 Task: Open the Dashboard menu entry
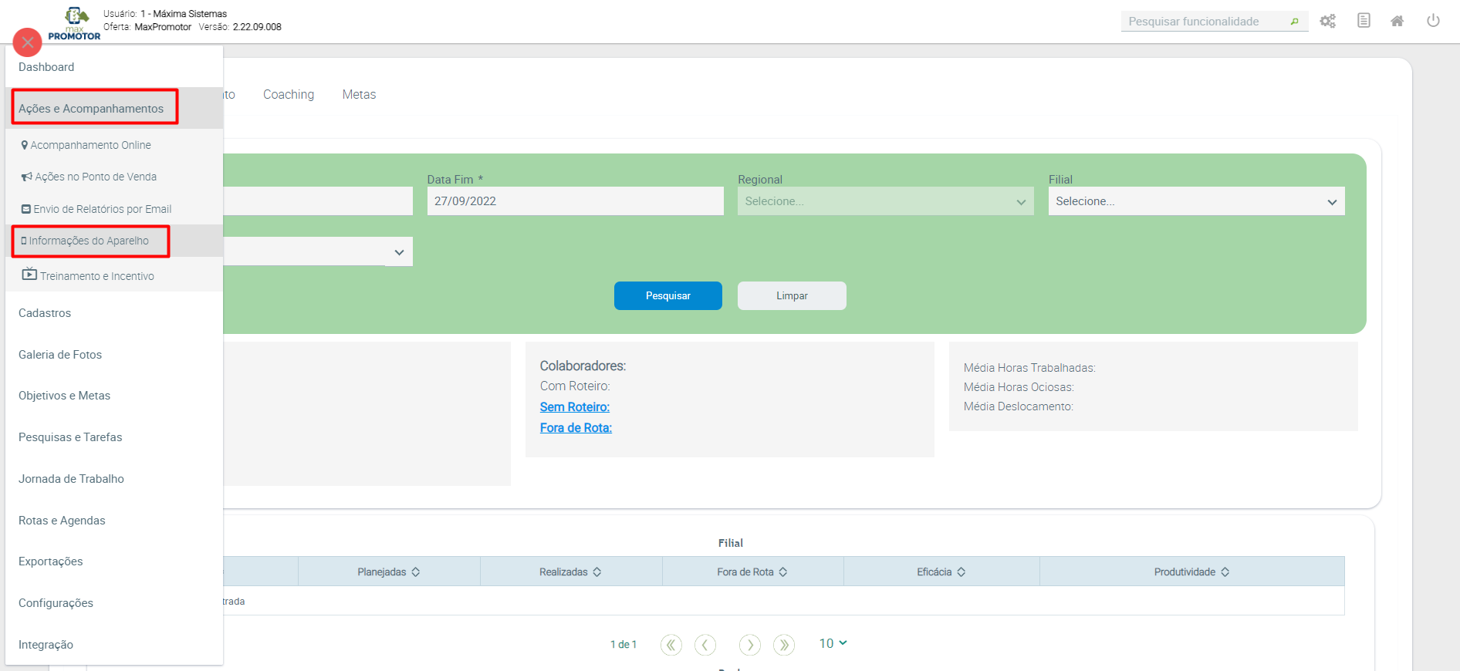pos(114,67)
